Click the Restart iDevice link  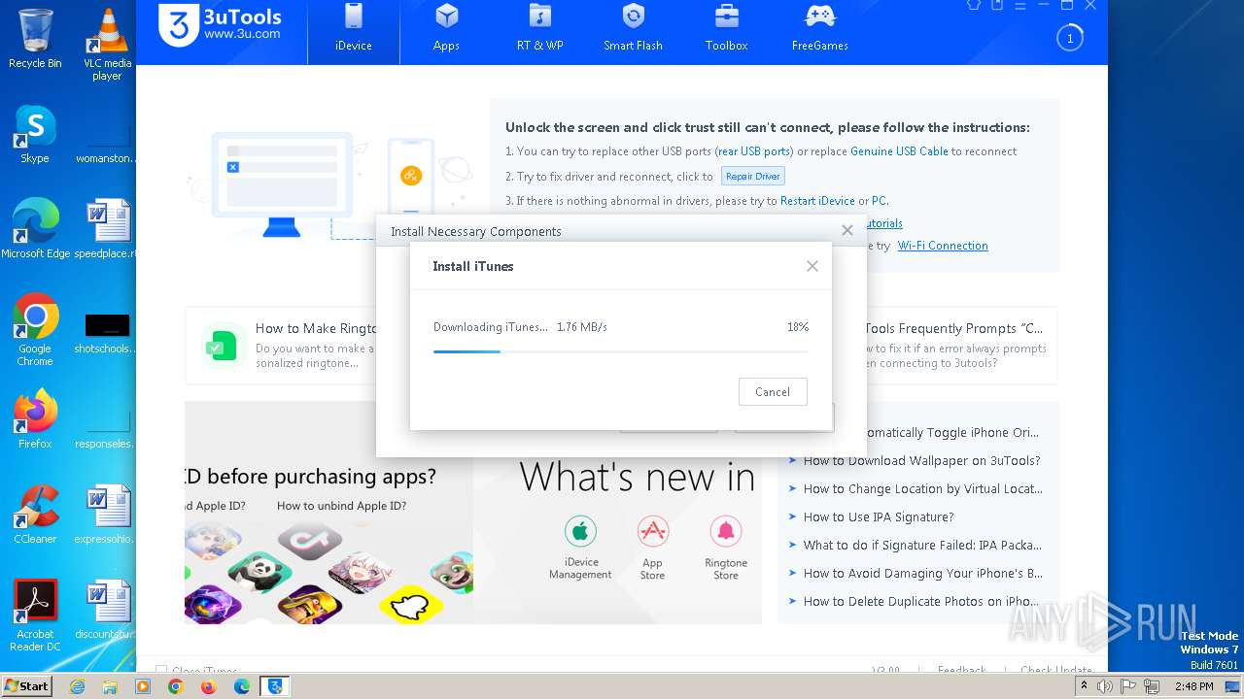pyautogui.click(x=817, y=201)
